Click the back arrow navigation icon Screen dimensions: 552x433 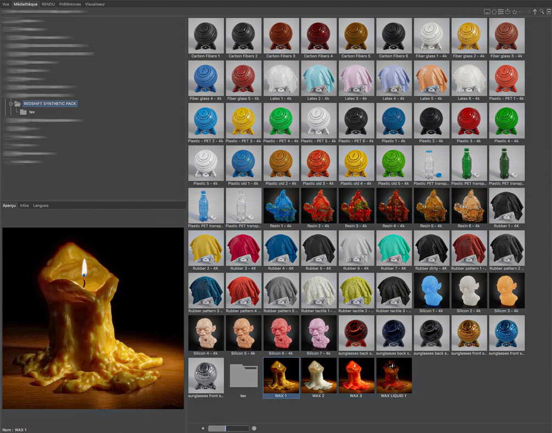tap(521, 12)
